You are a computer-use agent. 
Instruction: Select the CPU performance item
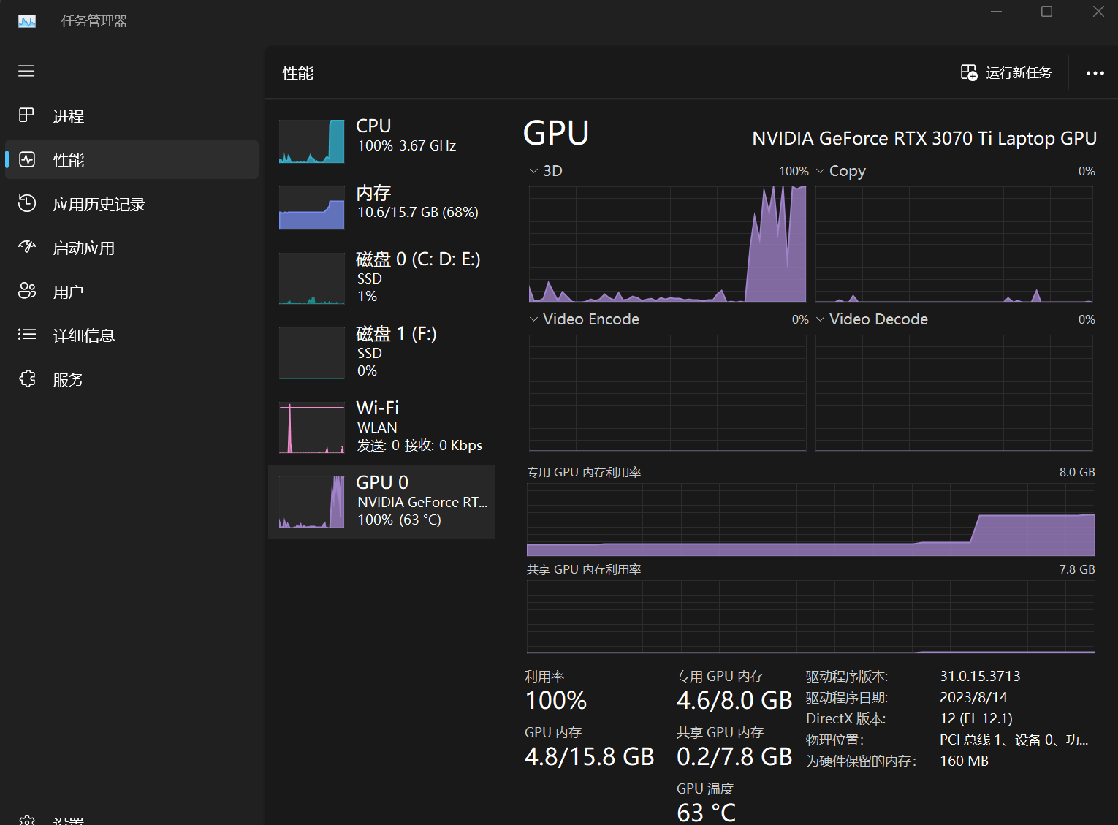tap(381, 137)
